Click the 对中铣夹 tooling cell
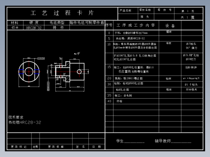The width and height of the screenshot is (210, 157). 191,89
